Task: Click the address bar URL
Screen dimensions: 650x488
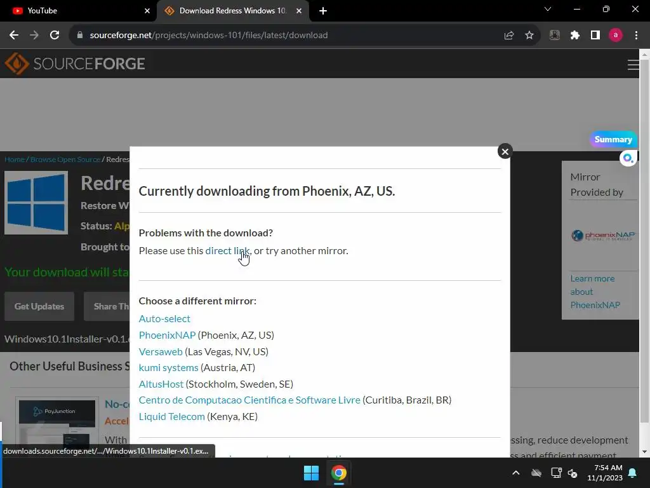Action: coord(208,36)
